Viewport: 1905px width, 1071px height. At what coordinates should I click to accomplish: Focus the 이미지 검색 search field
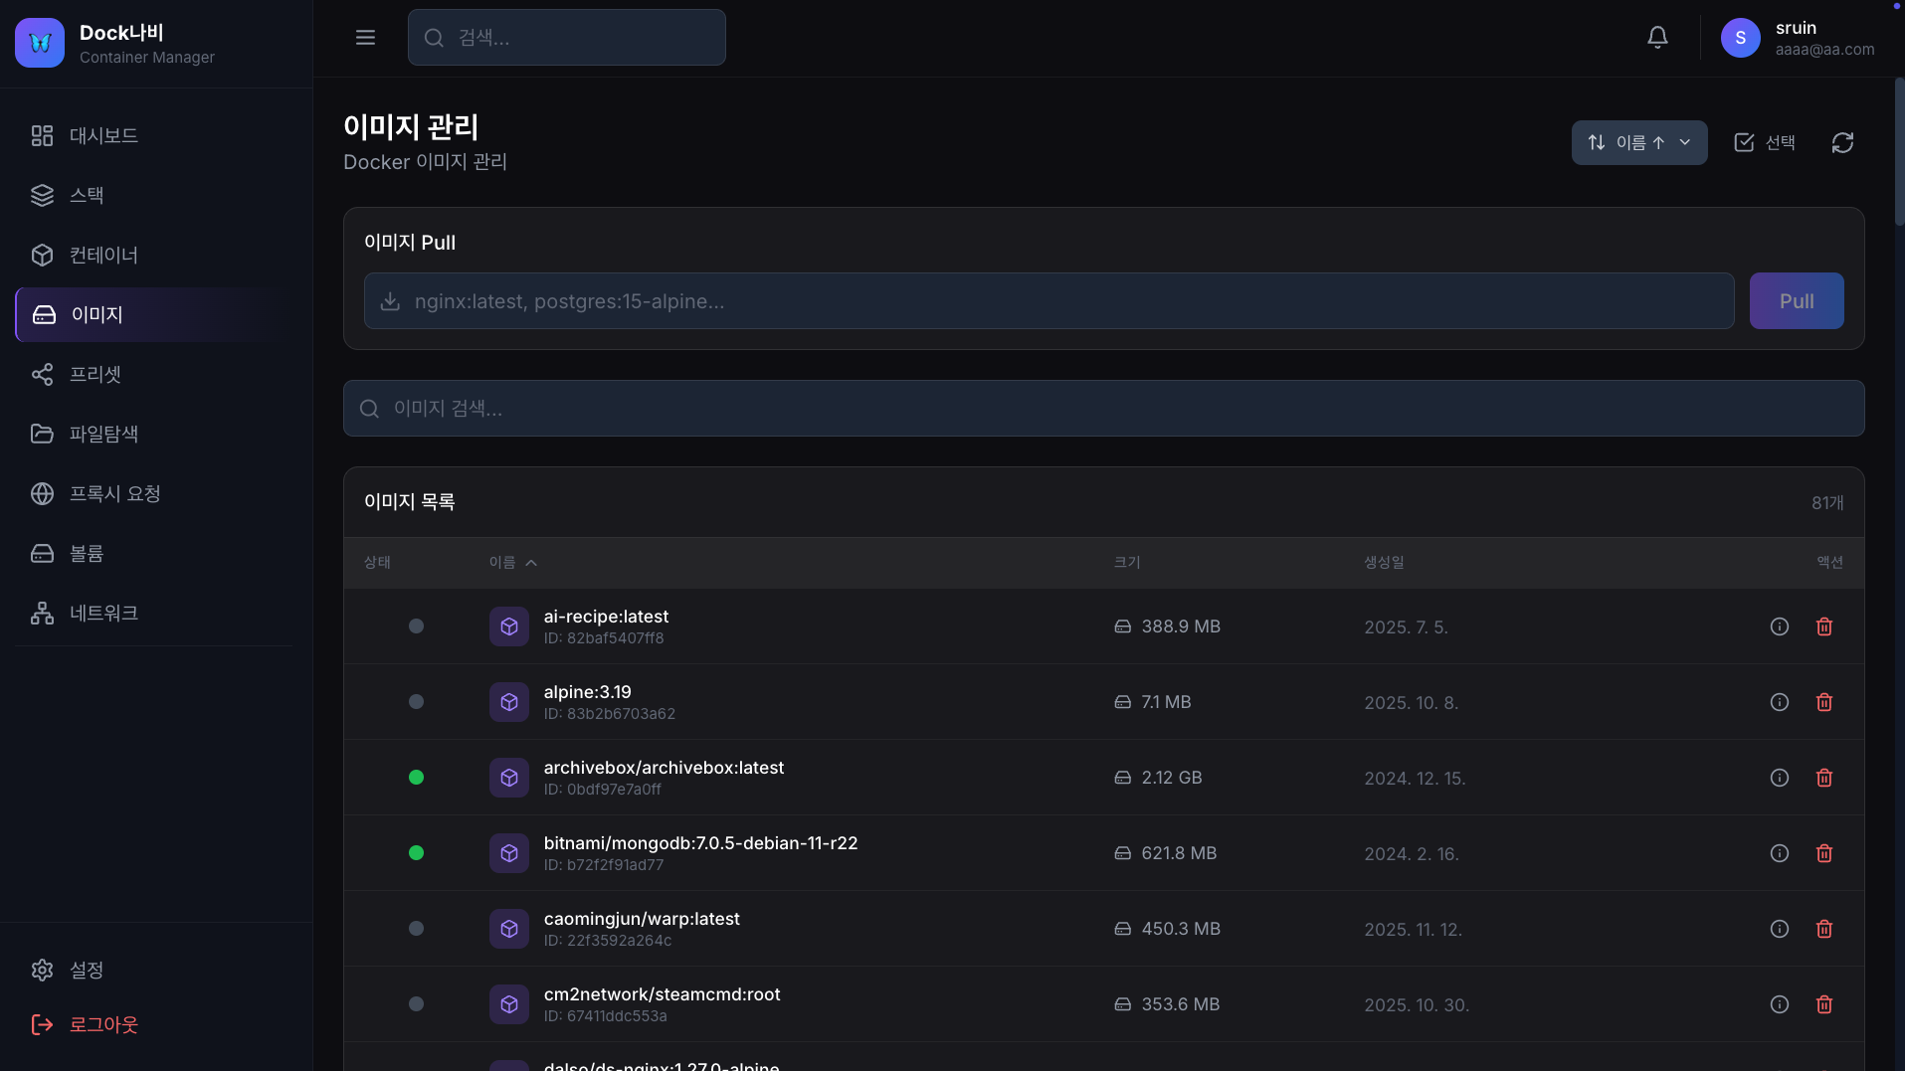pos(1103,409)
